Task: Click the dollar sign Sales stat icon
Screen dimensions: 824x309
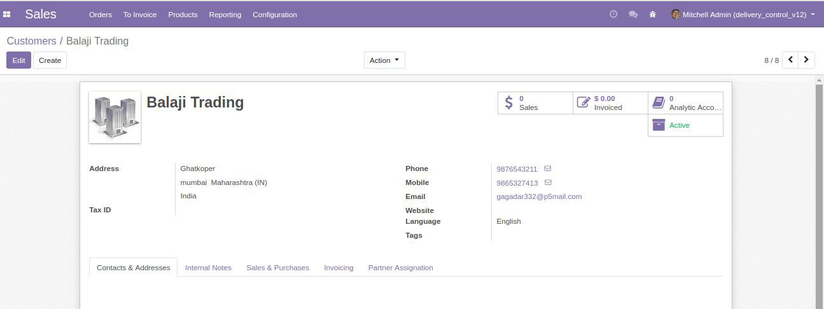Action: [x=508, y=102]
